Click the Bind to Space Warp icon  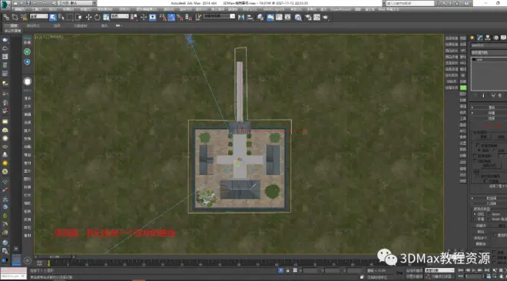point(24,17)
